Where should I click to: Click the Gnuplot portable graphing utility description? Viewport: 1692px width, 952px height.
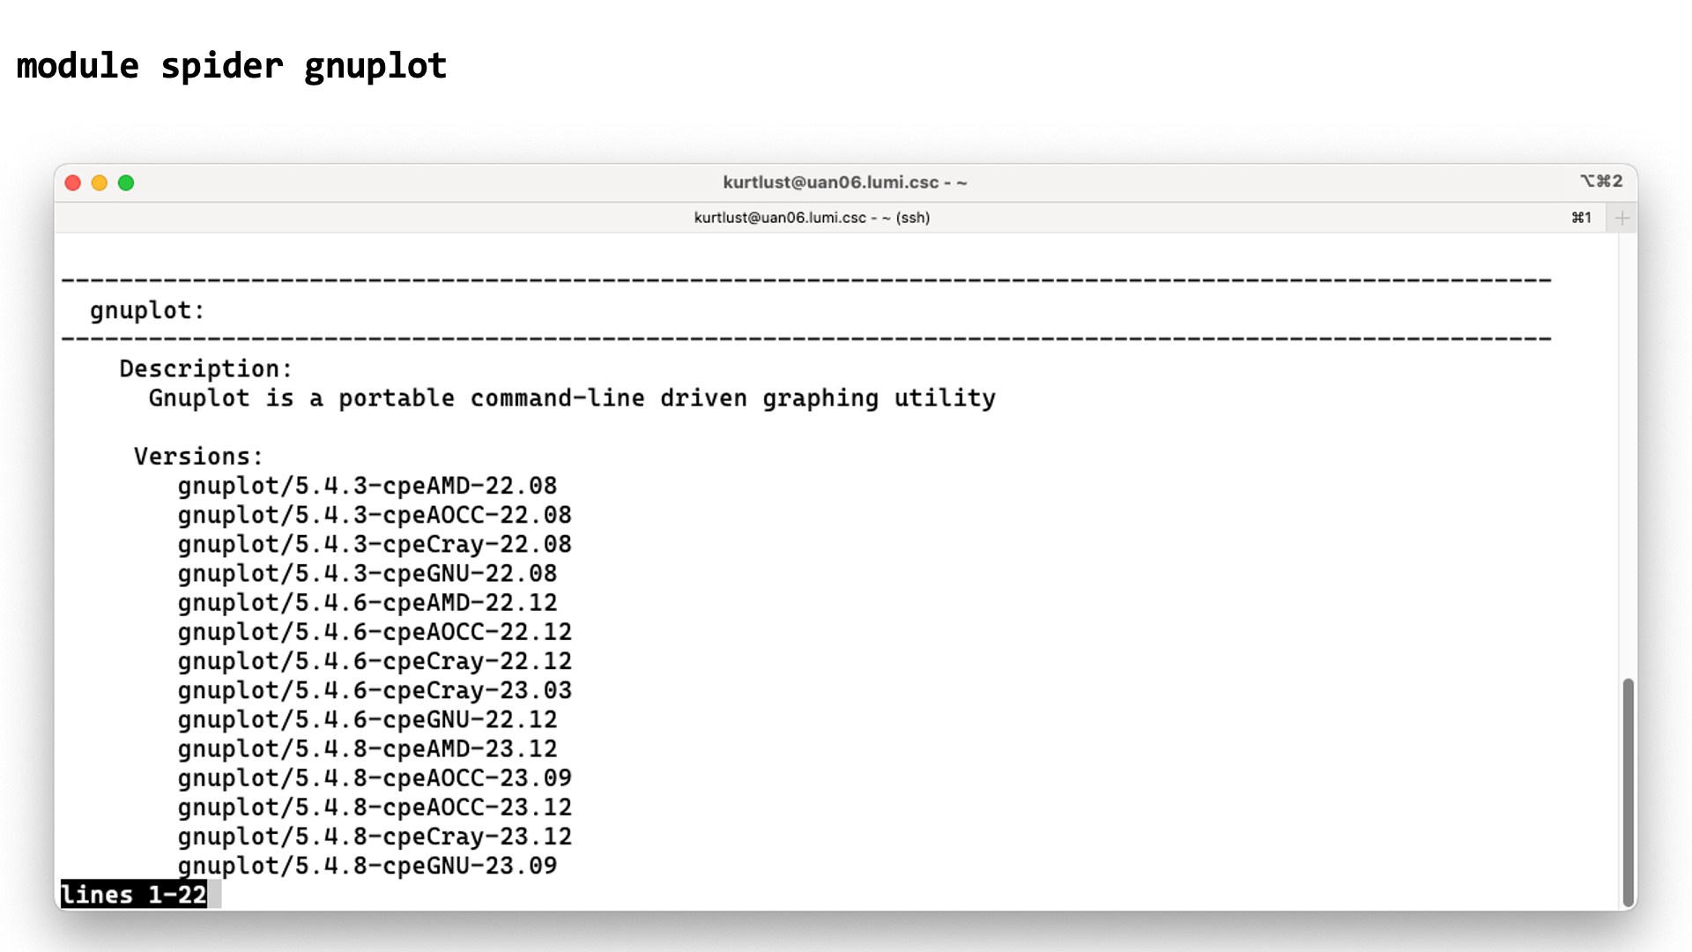pos(572,398)
